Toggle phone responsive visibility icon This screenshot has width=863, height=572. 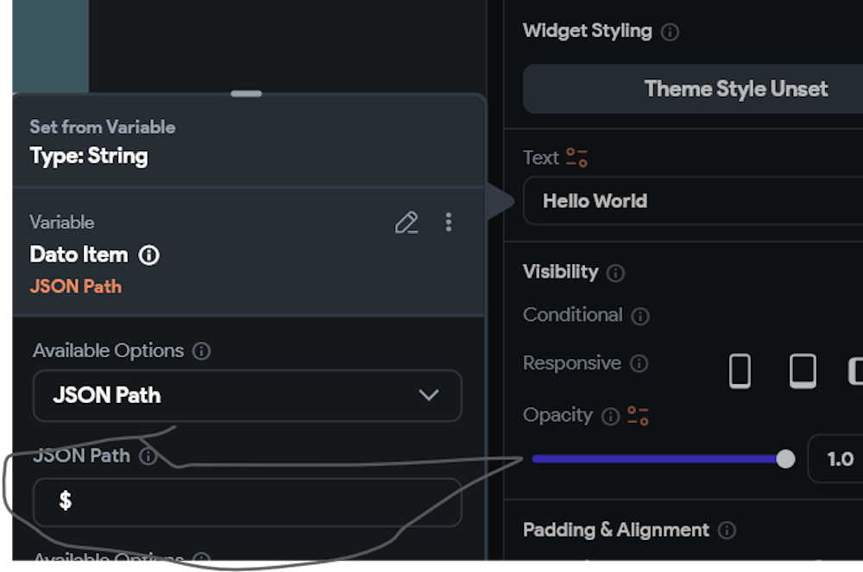coord(740,371)
